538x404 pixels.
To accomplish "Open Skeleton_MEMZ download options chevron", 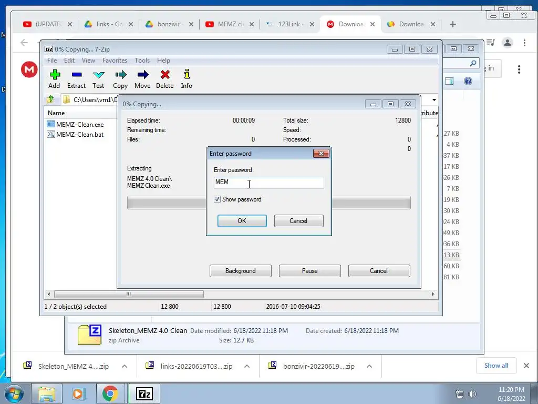I will coord(125,366).
